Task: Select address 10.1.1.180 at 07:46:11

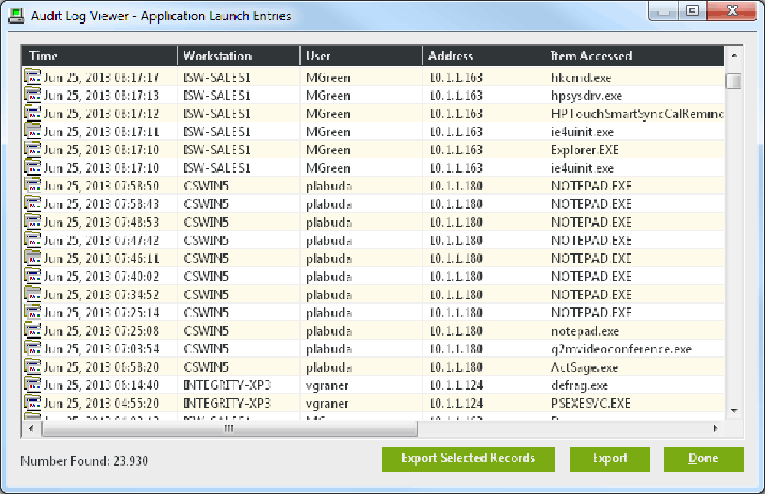Action: tap(456, 258)
